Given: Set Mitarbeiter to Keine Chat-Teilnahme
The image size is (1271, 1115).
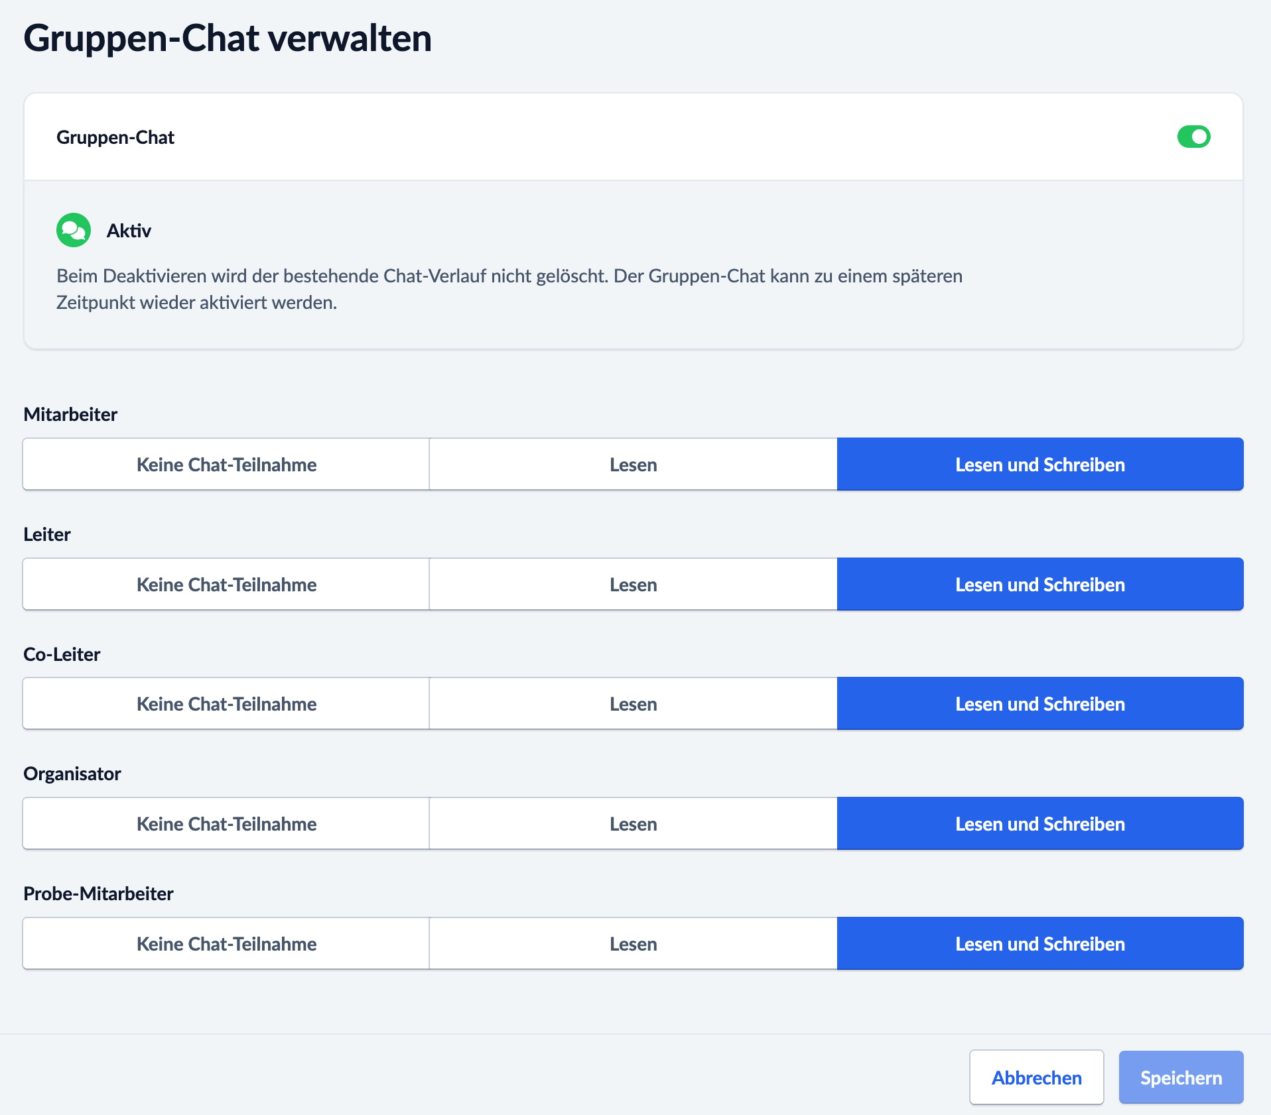Looking at the screenshot, I should click(x=226, y=464).
